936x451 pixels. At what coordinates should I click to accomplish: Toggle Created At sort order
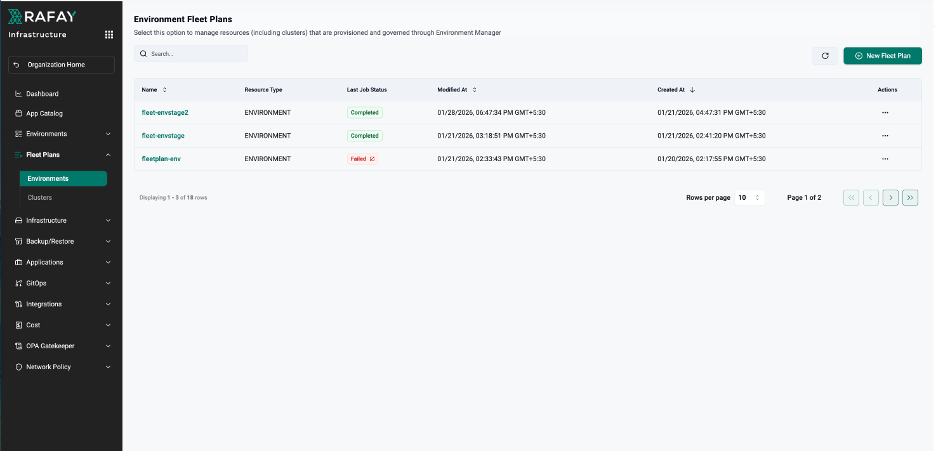[x=691, y=89]
